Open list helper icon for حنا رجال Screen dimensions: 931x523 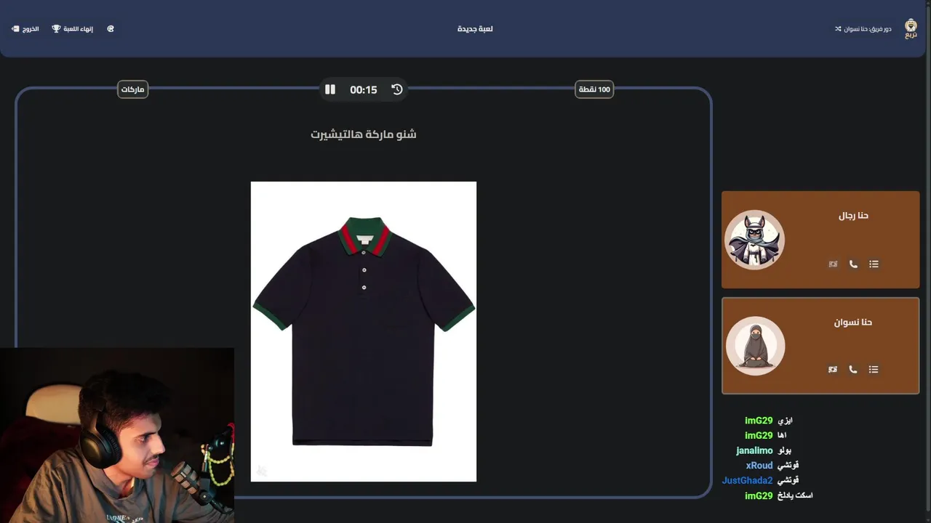point(874,264)
